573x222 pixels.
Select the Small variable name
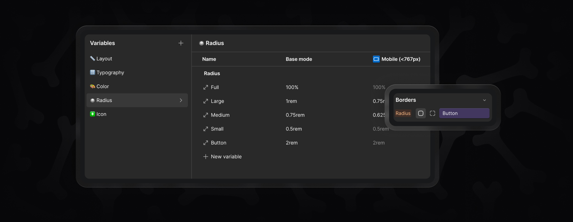click(x=217, y=129)
